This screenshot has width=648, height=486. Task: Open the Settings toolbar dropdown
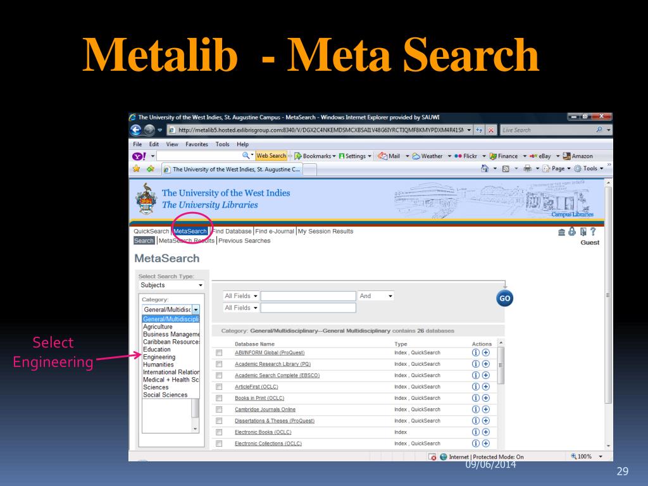pos(355,156)
